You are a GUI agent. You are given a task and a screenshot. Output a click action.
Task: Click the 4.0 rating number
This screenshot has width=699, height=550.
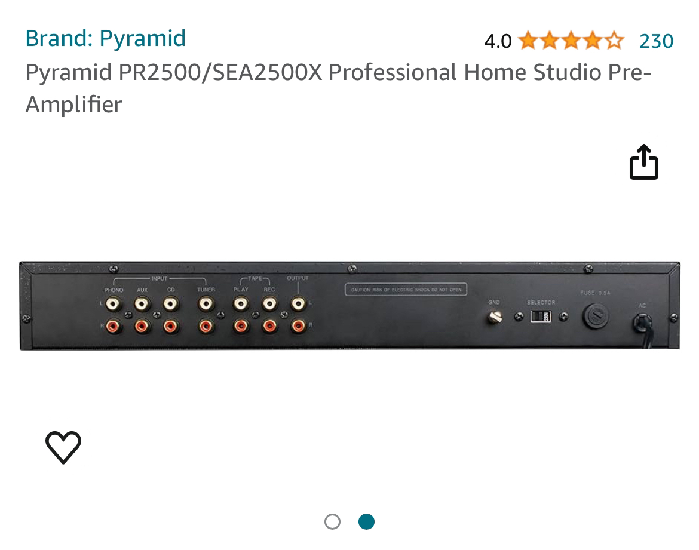pyautogui.click(x=498, y=41)
